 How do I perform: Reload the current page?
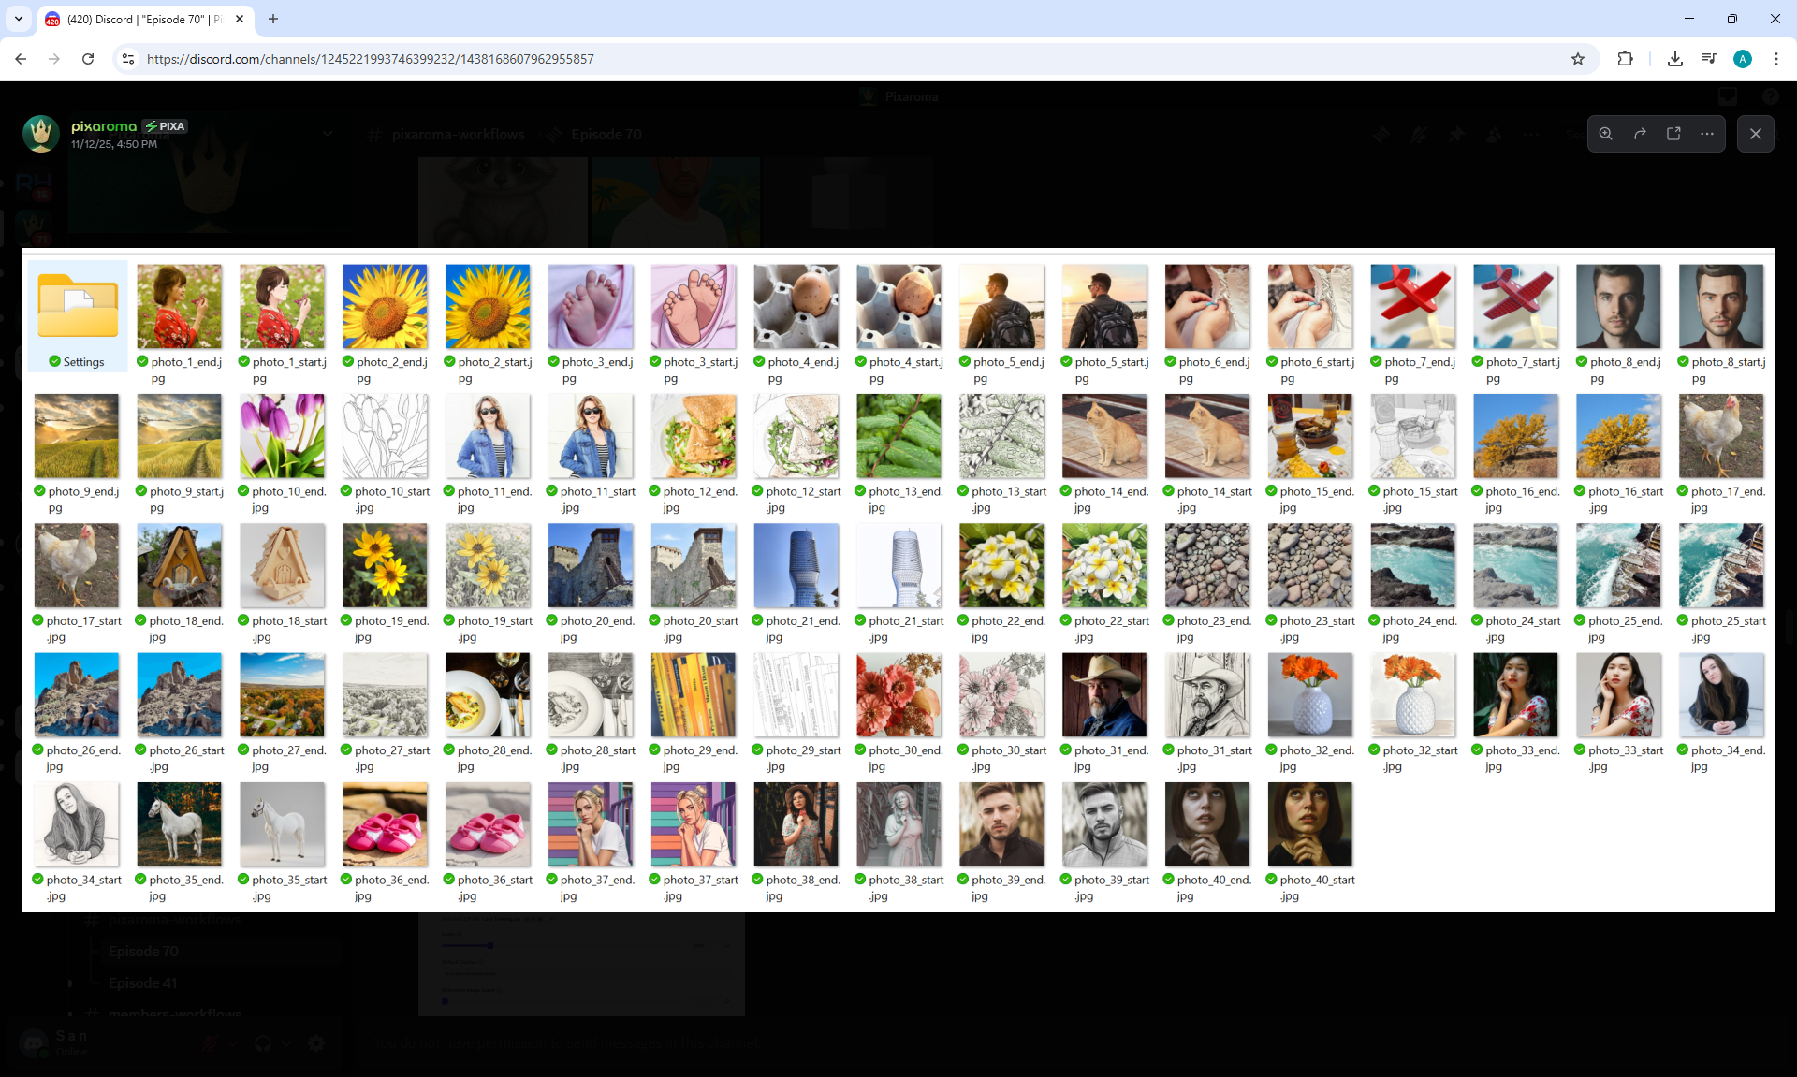(x=88, y=59)
